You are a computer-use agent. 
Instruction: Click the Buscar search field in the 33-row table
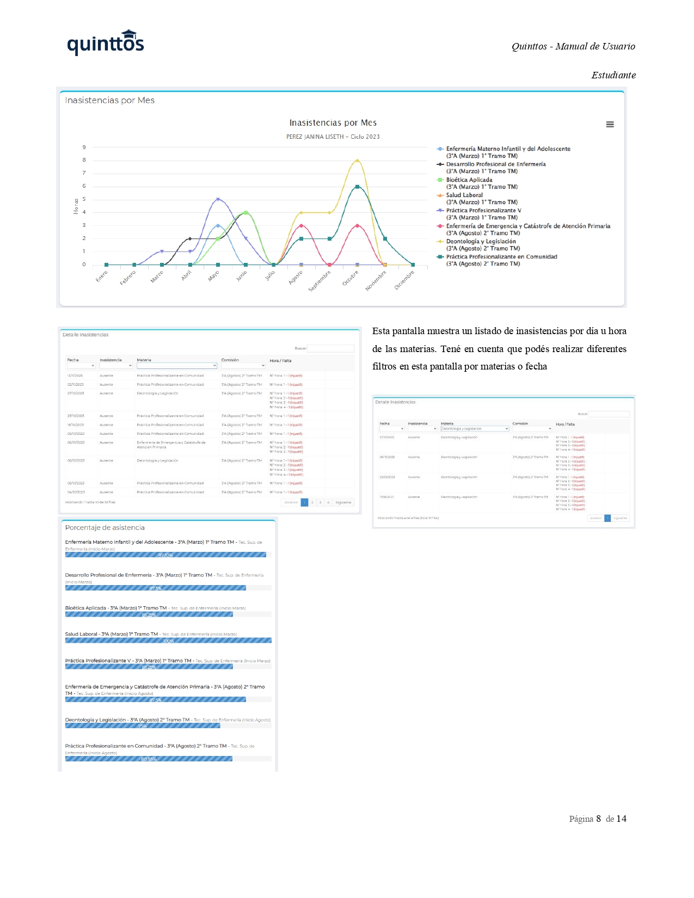tap(330, 348)
